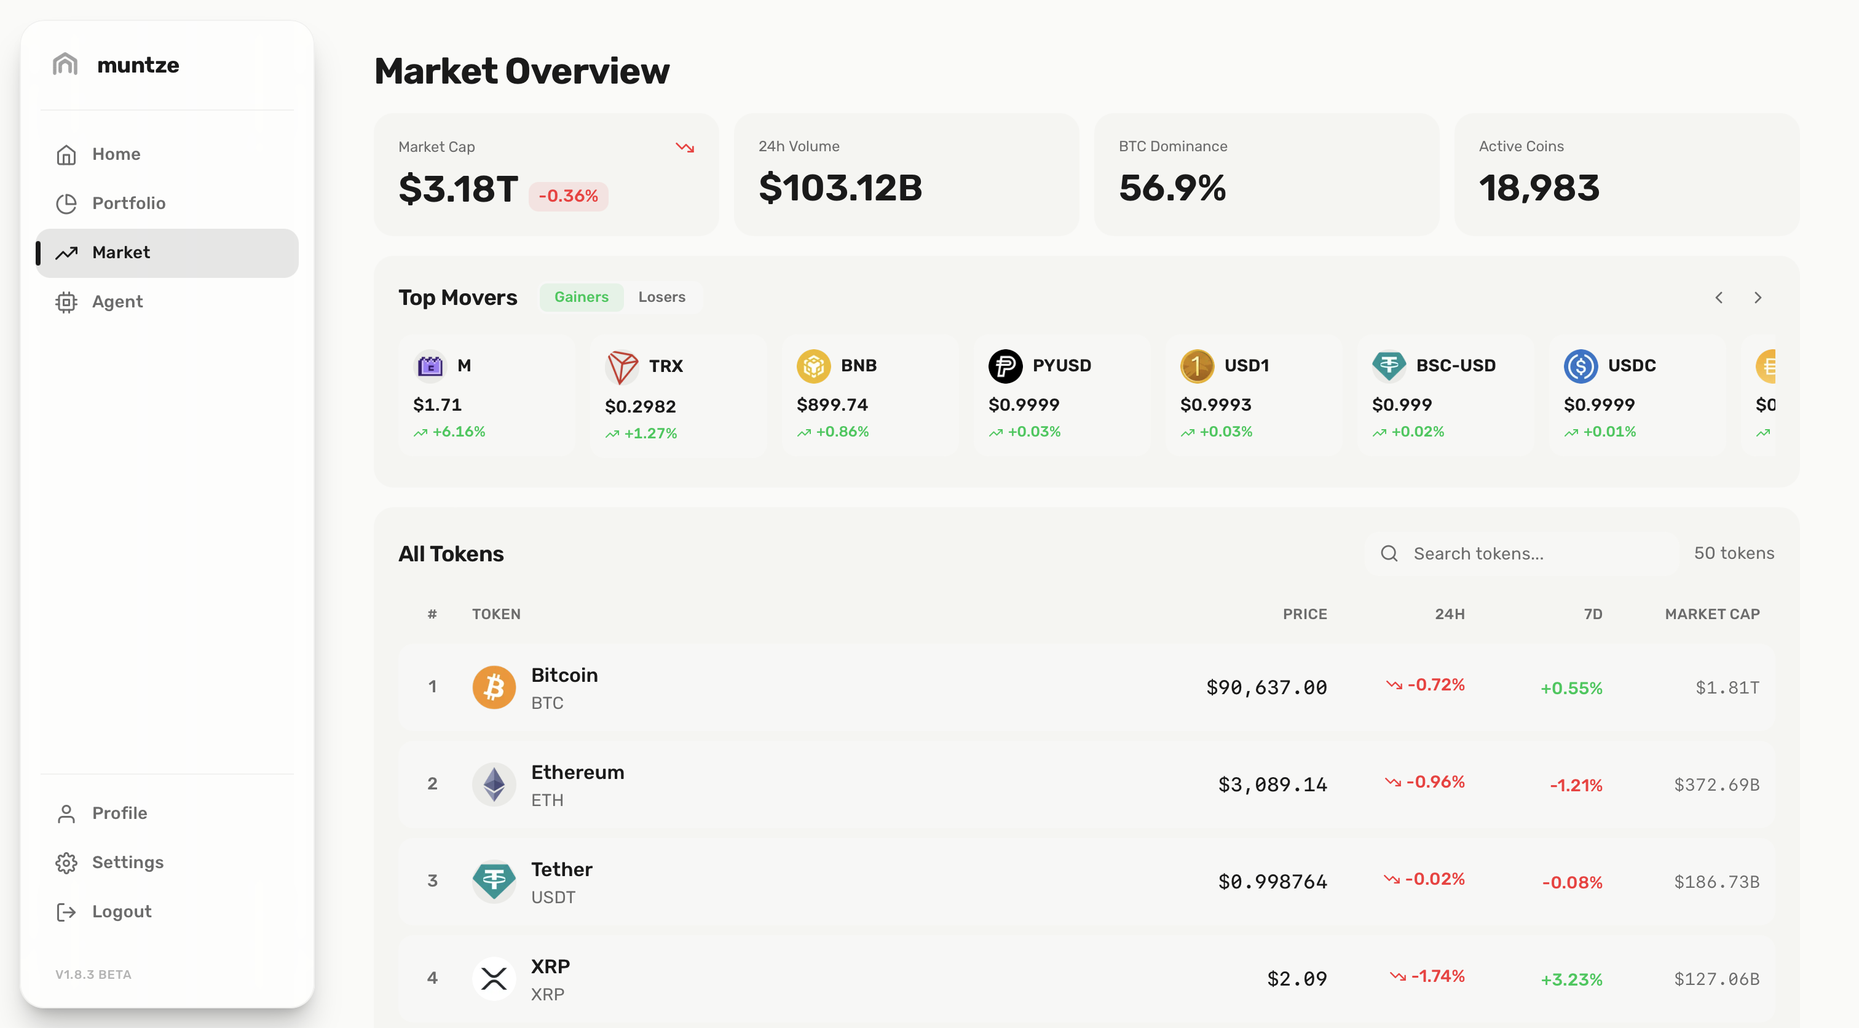This screenshot has width=1859, height=1028.
Task: Go to previous top movers
Action: pos(1718,298)
